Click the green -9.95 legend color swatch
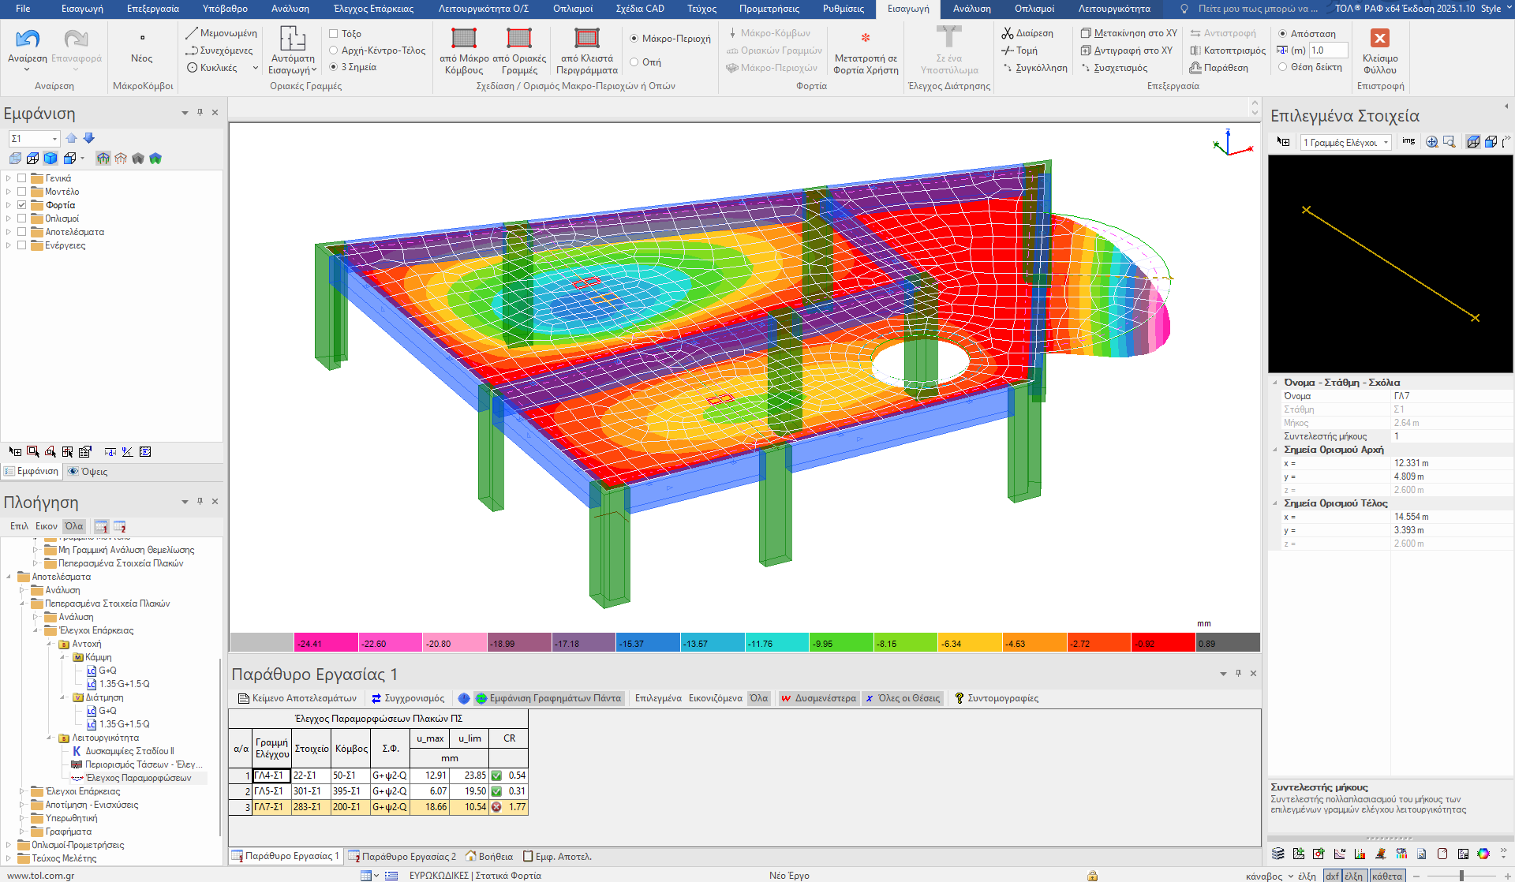The height and width of the screenshot is (882, 1515). click(x=841, y=643)
